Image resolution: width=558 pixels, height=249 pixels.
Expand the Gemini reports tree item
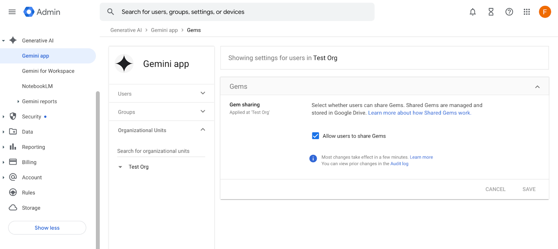[18, 101]
